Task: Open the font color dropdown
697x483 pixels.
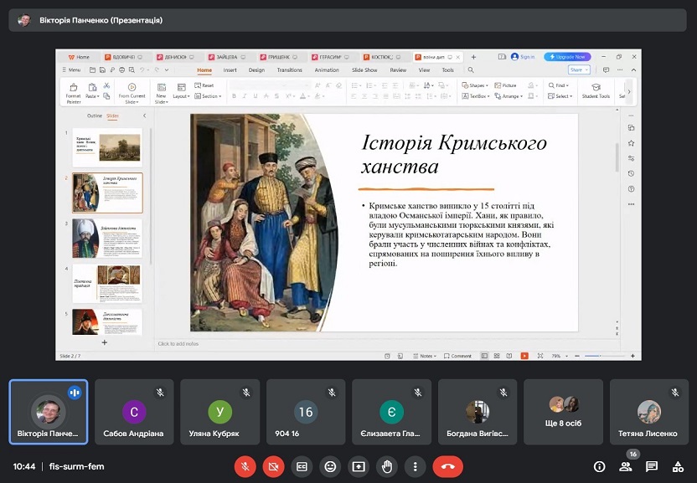Action: (x=307, y=96)
